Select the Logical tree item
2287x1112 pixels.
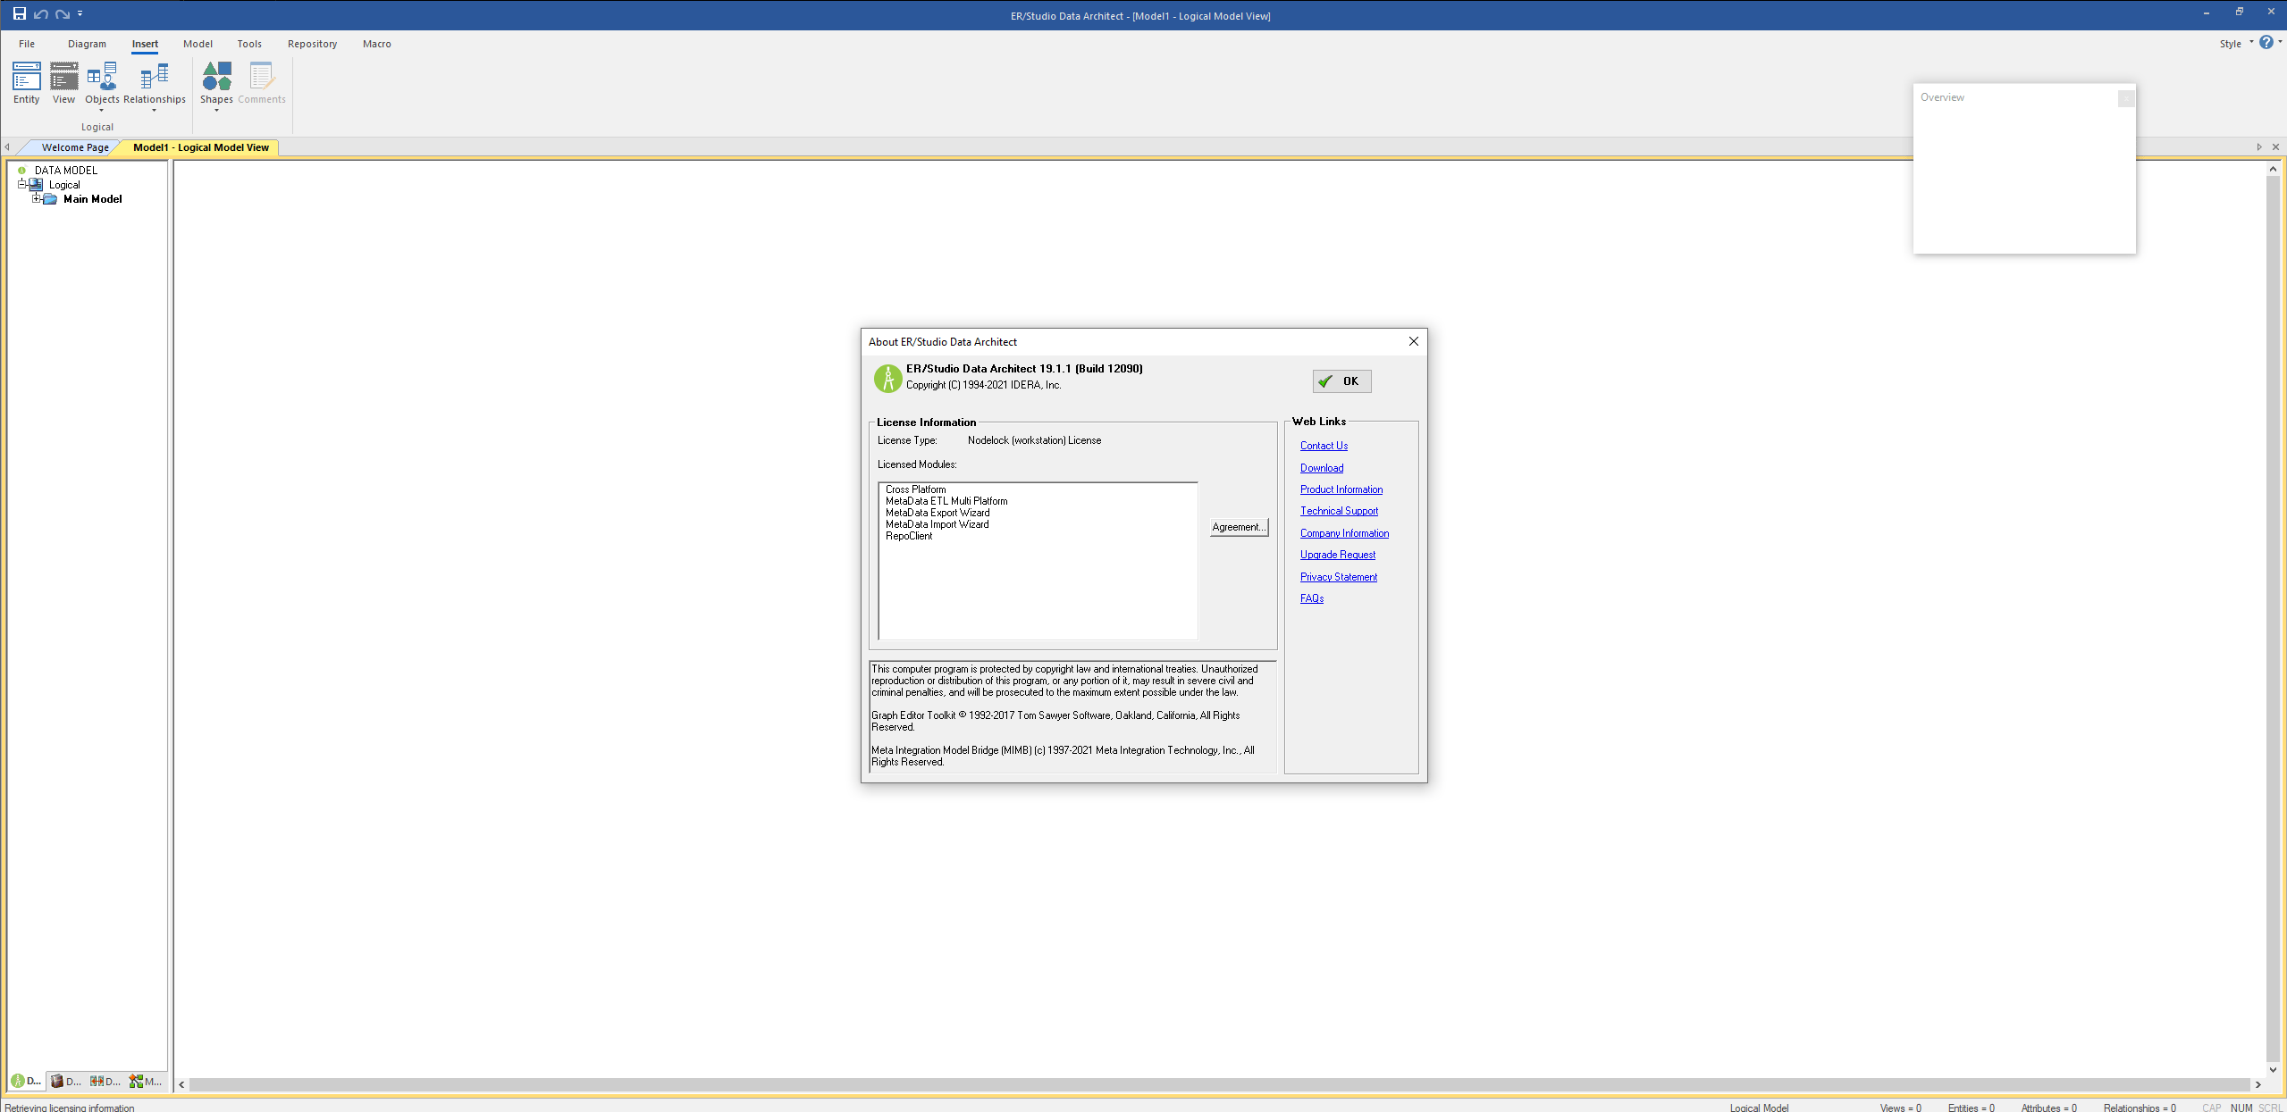pyautogui.click(x=64, y=185)
